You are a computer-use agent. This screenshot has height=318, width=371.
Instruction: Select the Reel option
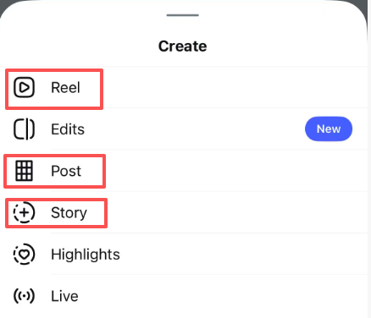65,87
